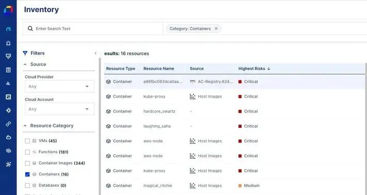This screenshot has height=195, width=367.
Task: Select the inventory square icon in the sidebar
Action: click(8, 97)
